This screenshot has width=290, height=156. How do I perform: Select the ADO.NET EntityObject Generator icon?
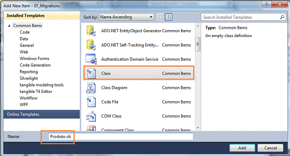pyautogui.click(x=91, y=31)
